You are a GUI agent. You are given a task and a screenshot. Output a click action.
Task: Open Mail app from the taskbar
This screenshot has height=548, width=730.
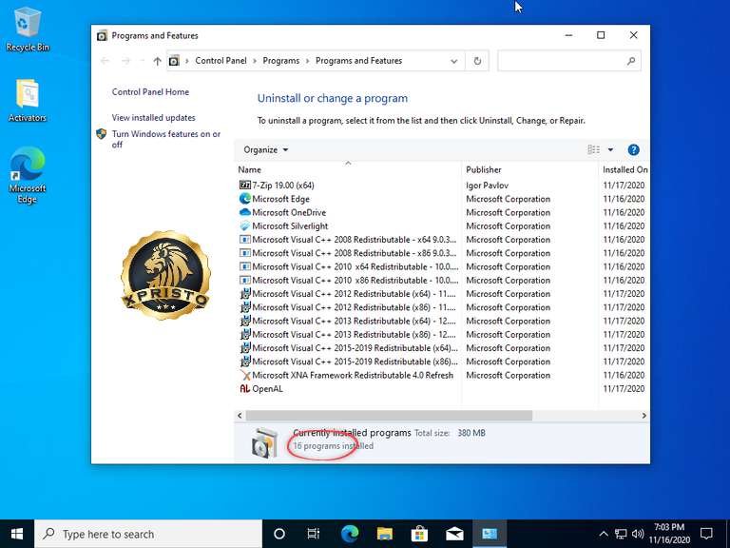[x=454, y=534]
